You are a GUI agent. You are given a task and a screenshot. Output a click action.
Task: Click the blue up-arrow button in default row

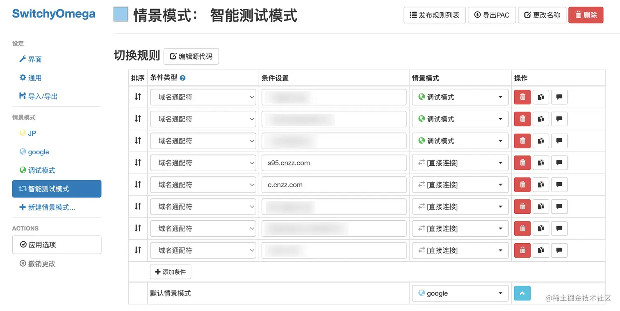(x=522, y=293)
